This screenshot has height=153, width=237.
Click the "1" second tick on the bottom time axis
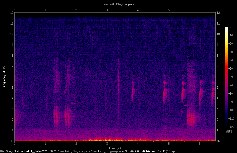point(45,144)
